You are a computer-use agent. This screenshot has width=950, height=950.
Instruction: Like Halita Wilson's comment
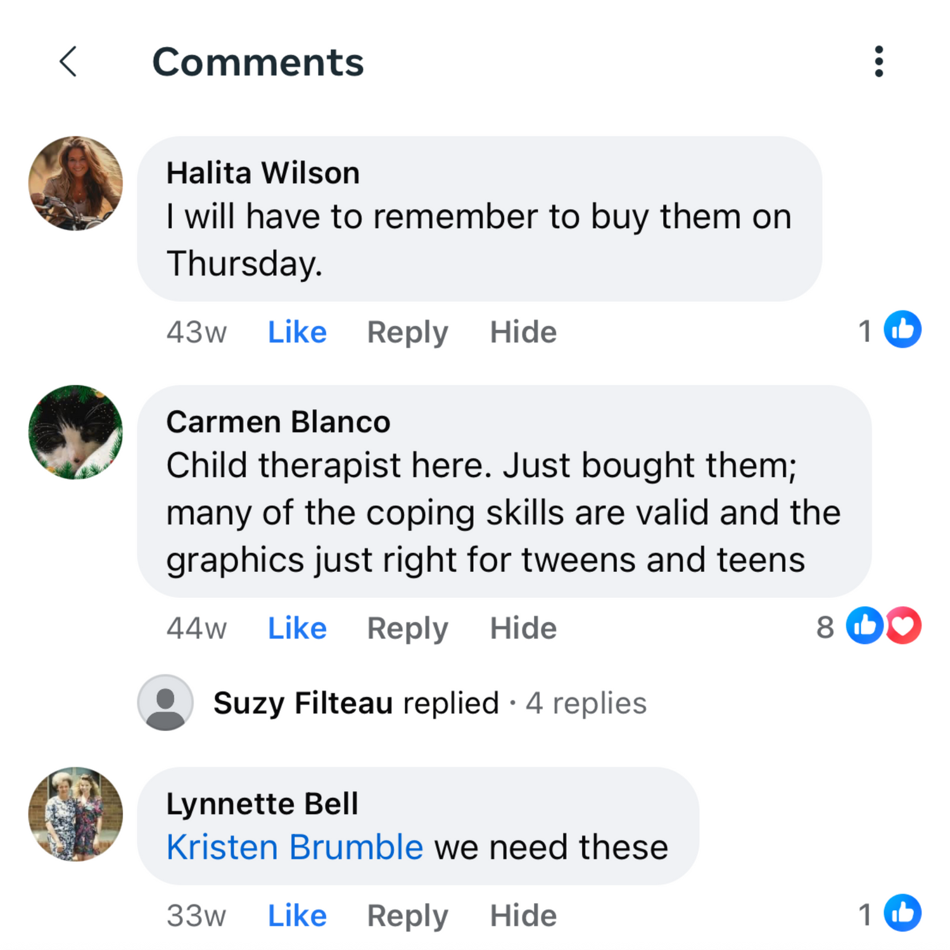pyautogui.click(x=297, y=332)
